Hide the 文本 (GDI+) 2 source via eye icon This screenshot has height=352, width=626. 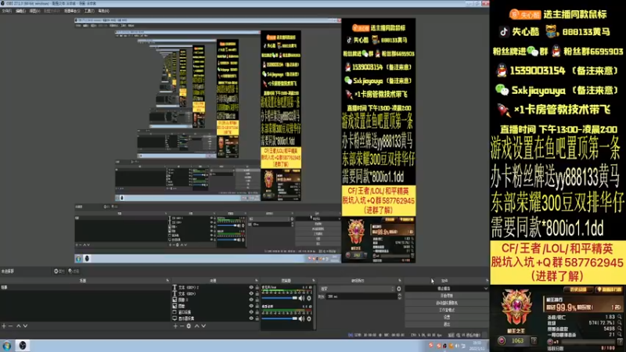(251, 287)
